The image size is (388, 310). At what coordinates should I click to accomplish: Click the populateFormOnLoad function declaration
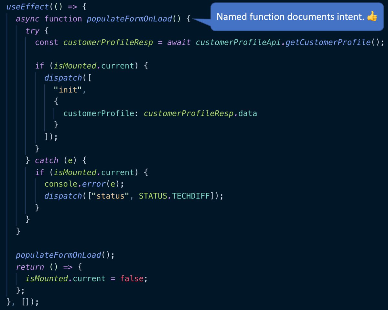(x=129, y=18)
